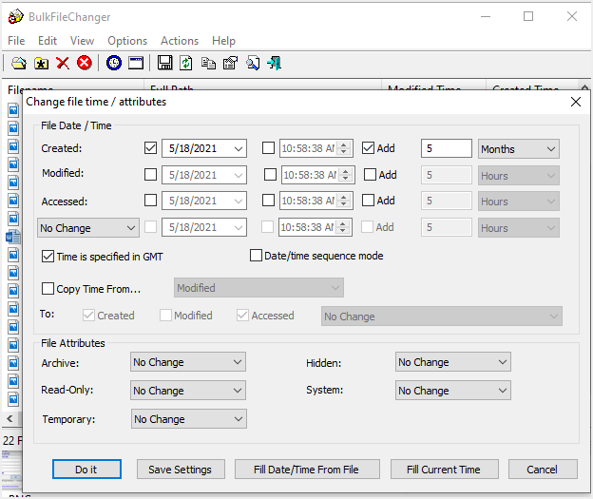Click the Add By Wildcard folder-star icon
The width and height of the screenshot is (593, 499).
click(41, 63)
